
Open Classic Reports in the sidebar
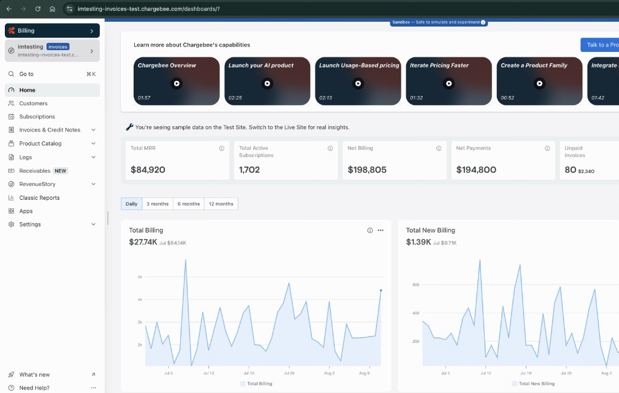click(x=52, y=198)
